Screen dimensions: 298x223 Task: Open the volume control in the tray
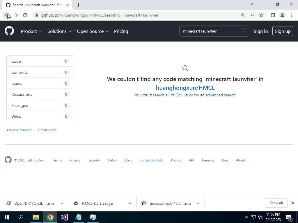point(260,217)
